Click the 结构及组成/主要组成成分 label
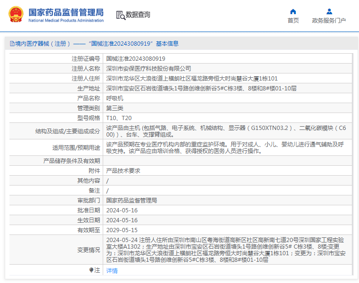The image size is (359, 283). 67,131
